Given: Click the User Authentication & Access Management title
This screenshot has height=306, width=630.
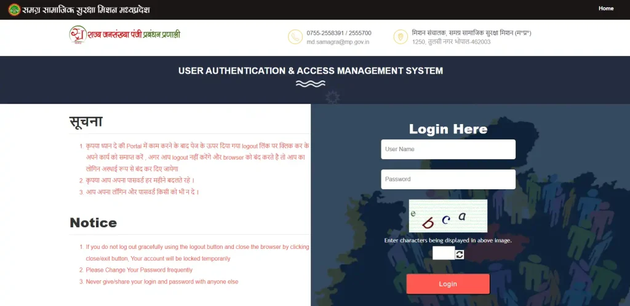Looking at the screenshot, I should (311, 71).
